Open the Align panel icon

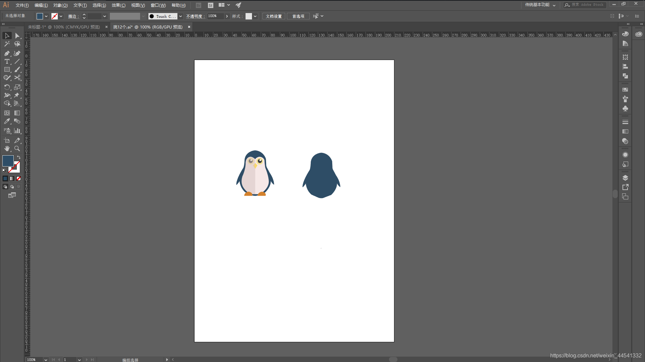(x=625, y=66)
